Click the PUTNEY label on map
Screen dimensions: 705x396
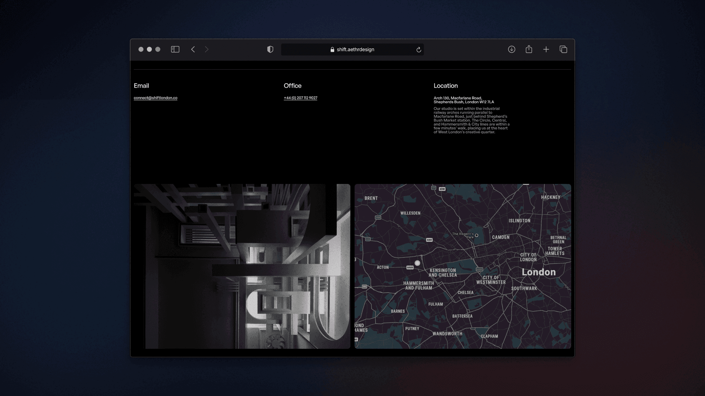[x=412, y=329]
